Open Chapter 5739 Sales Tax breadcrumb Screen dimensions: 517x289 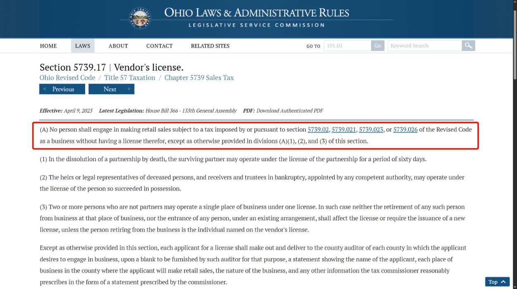(x=199, y=78)
